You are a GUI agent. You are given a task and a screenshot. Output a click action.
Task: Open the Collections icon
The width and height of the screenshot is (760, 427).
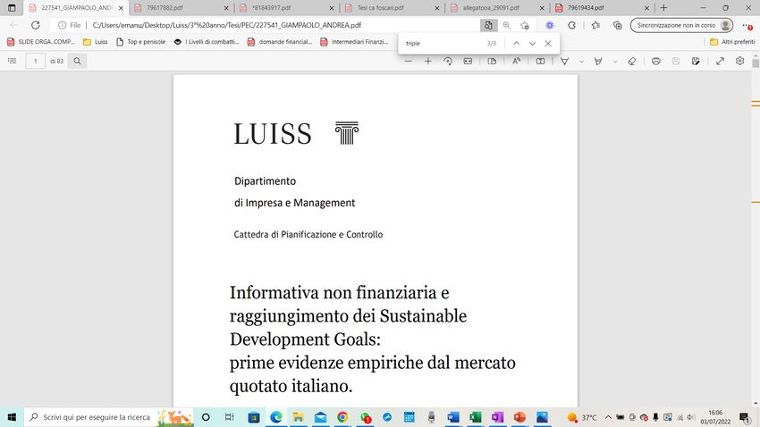[x=618, y=25]
